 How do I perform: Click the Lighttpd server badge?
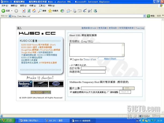coord(41,84)
